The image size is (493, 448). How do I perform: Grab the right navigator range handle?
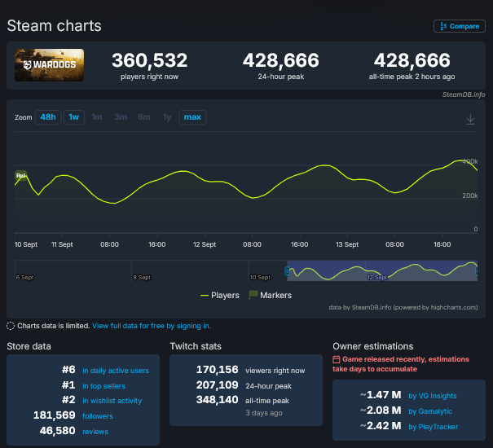(x=477, y=270)
